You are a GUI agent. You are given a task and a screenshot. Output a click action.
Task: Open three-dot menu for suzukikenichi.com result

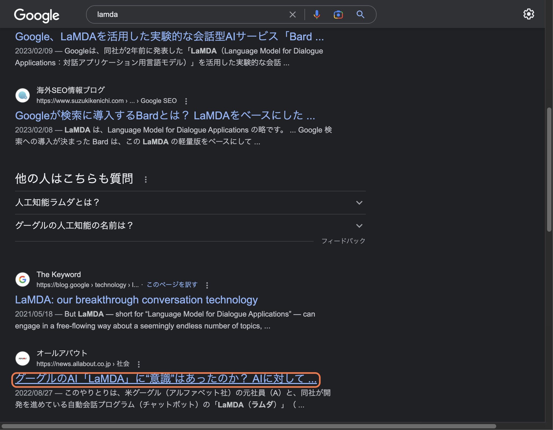[186, 101]
